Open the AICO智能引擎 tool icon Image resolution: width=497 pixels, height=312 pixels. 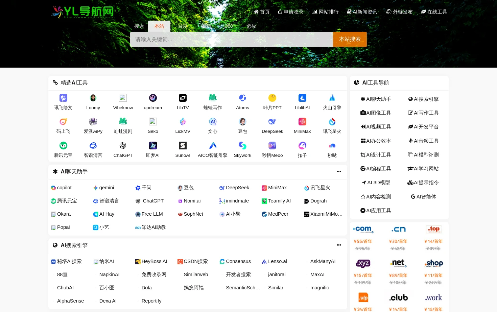click(x=213, y=146)
